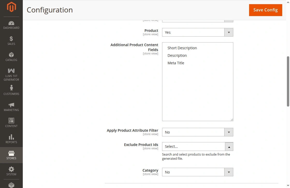Viewport: 290px width, 188px height.
Task: Click the Dashboard menu label
Action: point(11,28)
